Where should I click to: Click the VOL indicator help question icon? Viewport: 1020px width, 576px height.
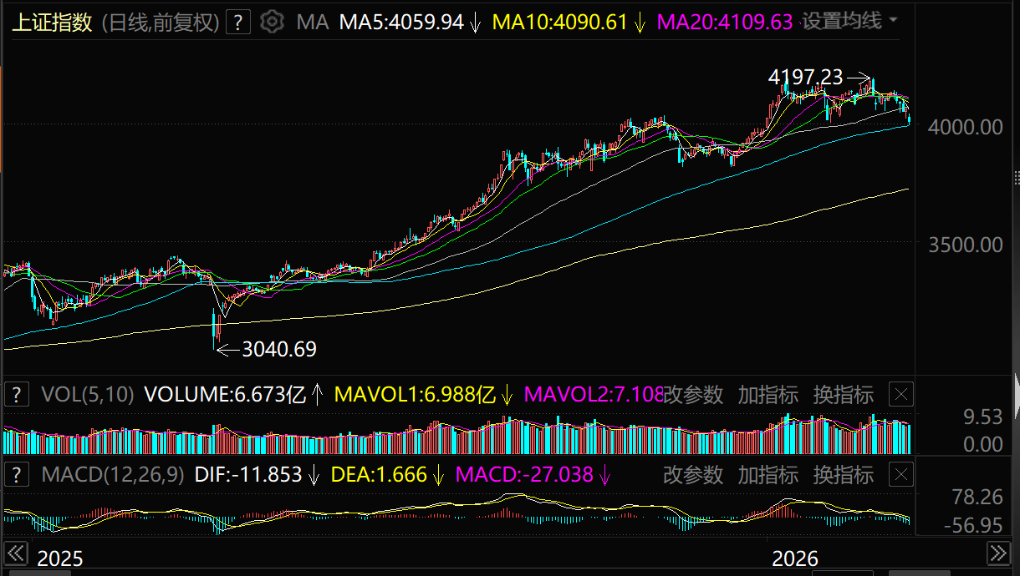click(18, 394)
